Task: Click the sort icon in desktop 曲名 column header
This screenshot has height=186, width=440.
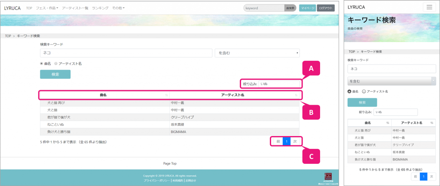Action: pyautogui.click(x=166, y=94)
